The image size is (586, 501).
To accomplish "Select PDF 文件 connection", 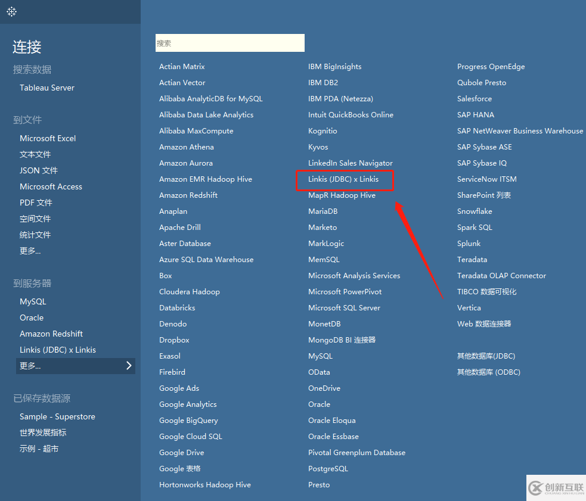I will tap(36, 203).
